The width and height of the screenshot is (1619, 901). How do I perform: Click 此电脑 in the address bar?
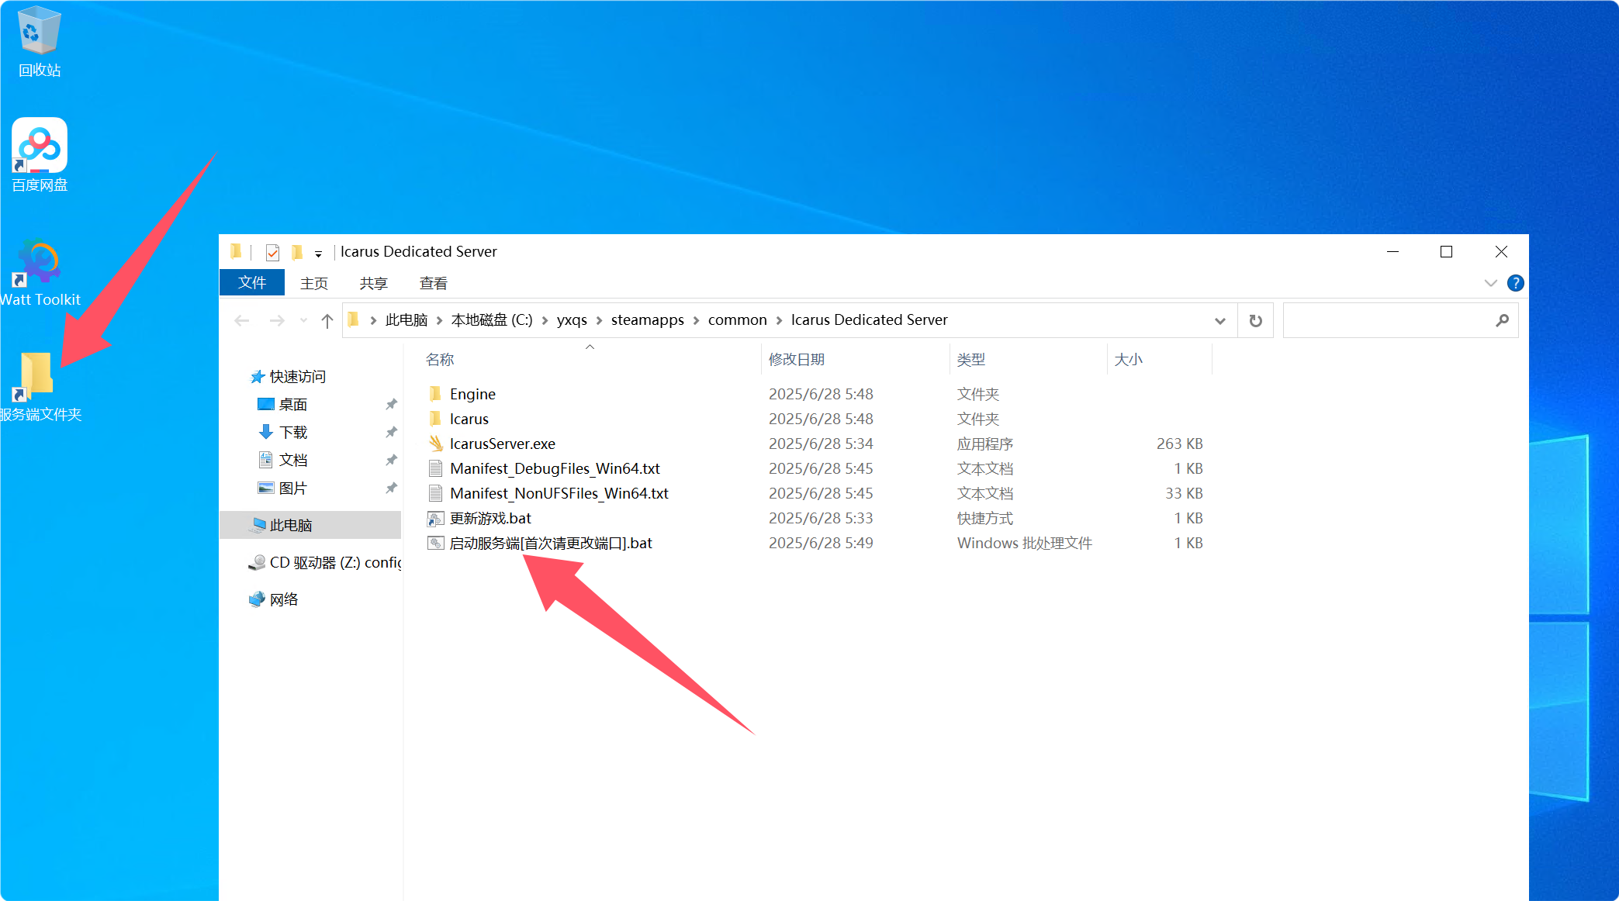point(406,320)
